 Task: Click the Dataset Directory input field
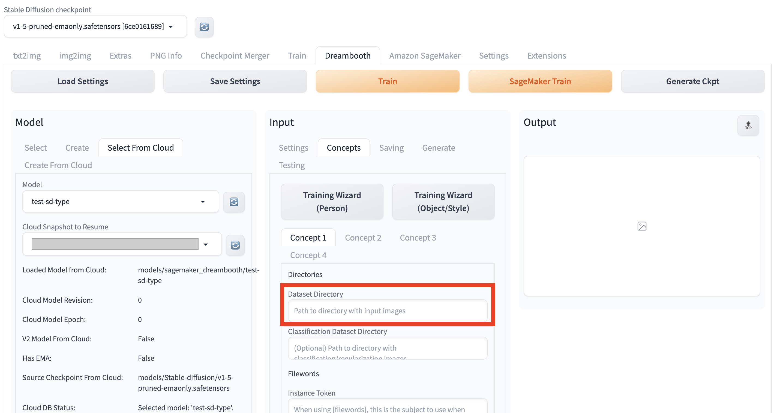(387, 311)
